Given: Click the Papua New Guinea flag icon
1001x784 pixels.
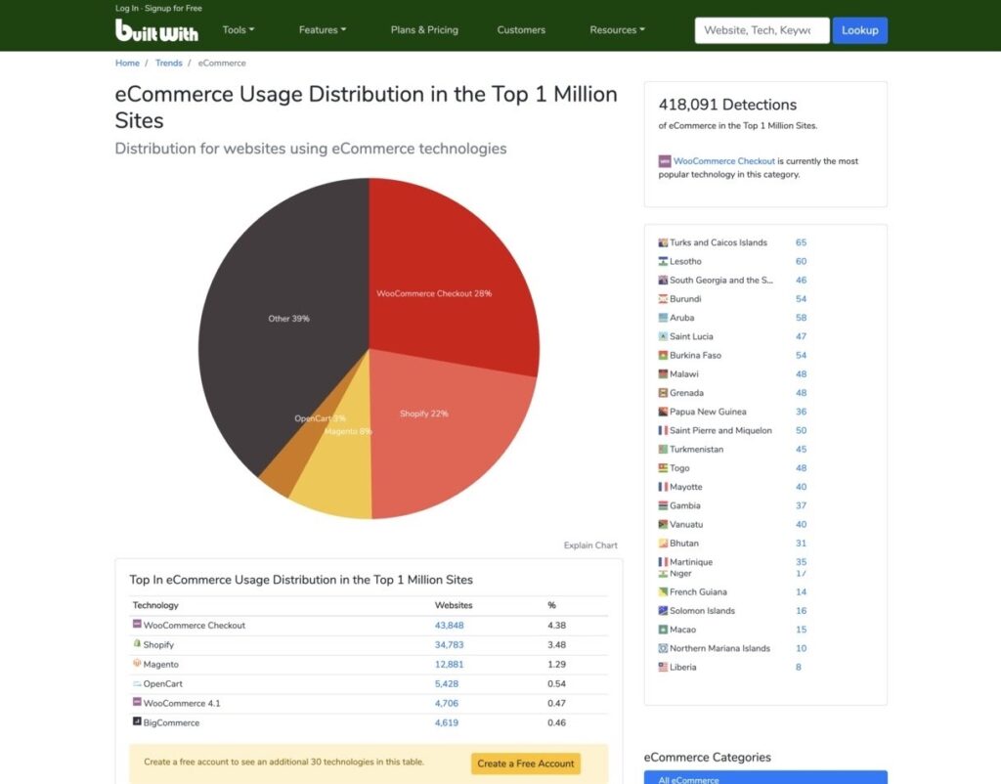Looking at the screenshot, I should [x=664, y=412].
